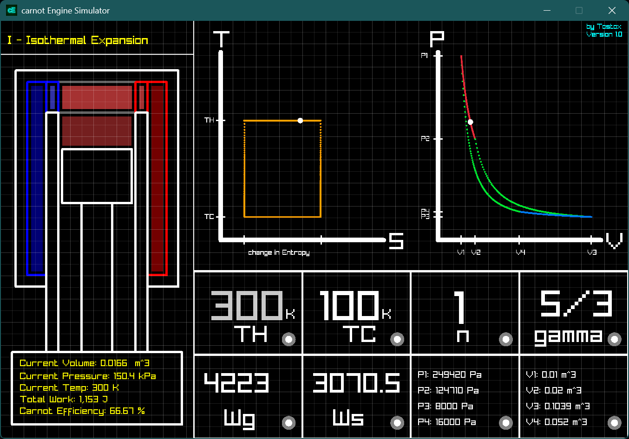Screen dimensions: 629x439
Task: Click the 'by Tostox' credit text
Action: (604, 26)
